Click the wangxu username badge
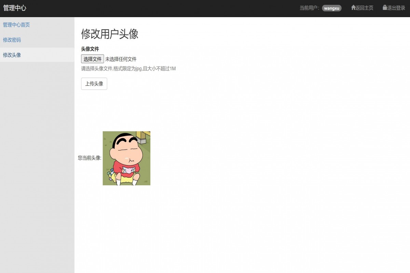The width and height of the screenshot is (410, 273). click(332, 8)
